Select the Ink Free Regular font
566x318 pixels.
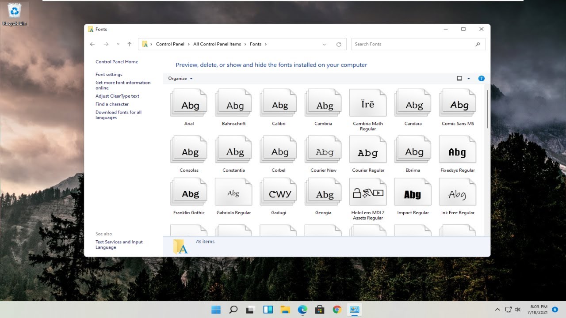(x=458, y=192)
